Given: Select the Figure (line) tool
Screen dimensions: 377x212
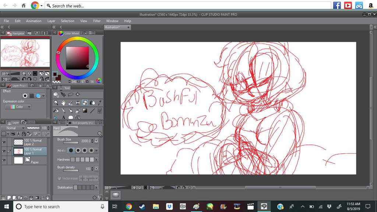Looking at the screenshot, I should tap(92, 111).
